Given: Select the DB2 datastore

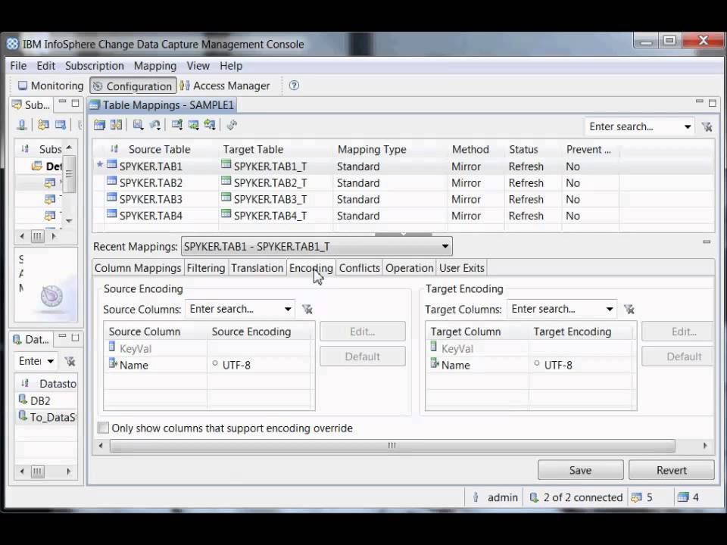Looking at the screenshot, I should 40,401.
